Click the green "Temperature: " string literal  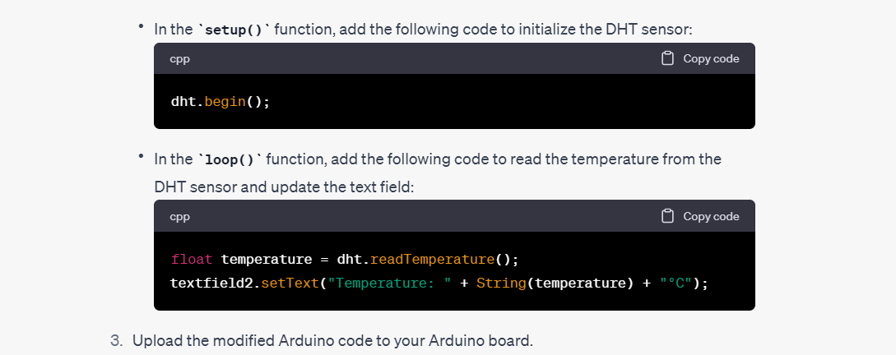[389, 283]
